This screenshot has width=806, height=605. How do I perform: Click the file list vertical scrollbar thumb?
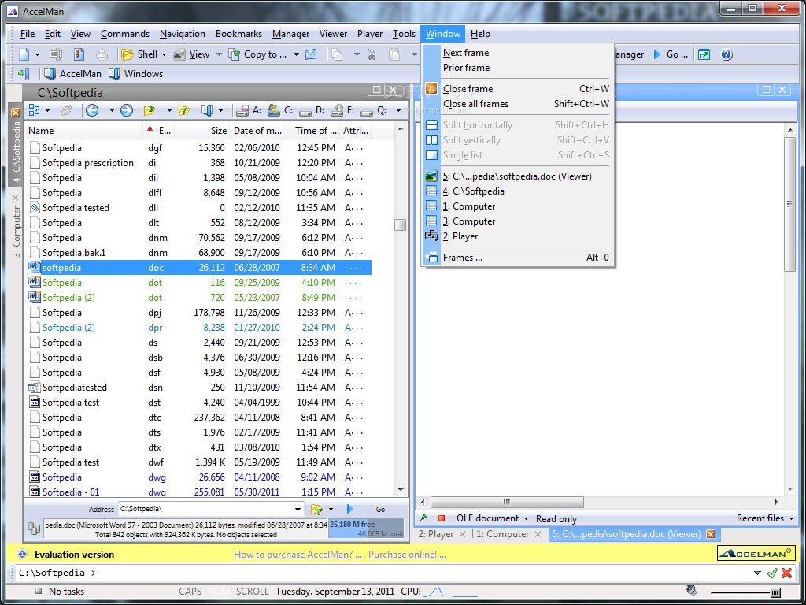pos(400,225)
